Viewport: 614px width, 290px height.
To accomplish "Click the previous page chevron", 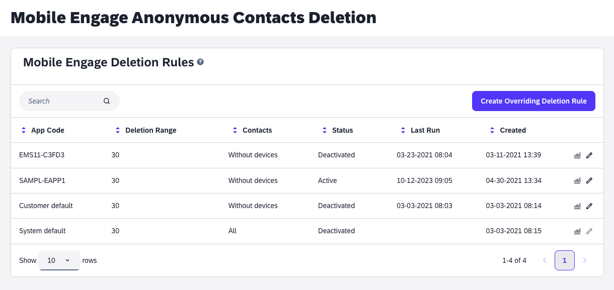I will [545, 260].
